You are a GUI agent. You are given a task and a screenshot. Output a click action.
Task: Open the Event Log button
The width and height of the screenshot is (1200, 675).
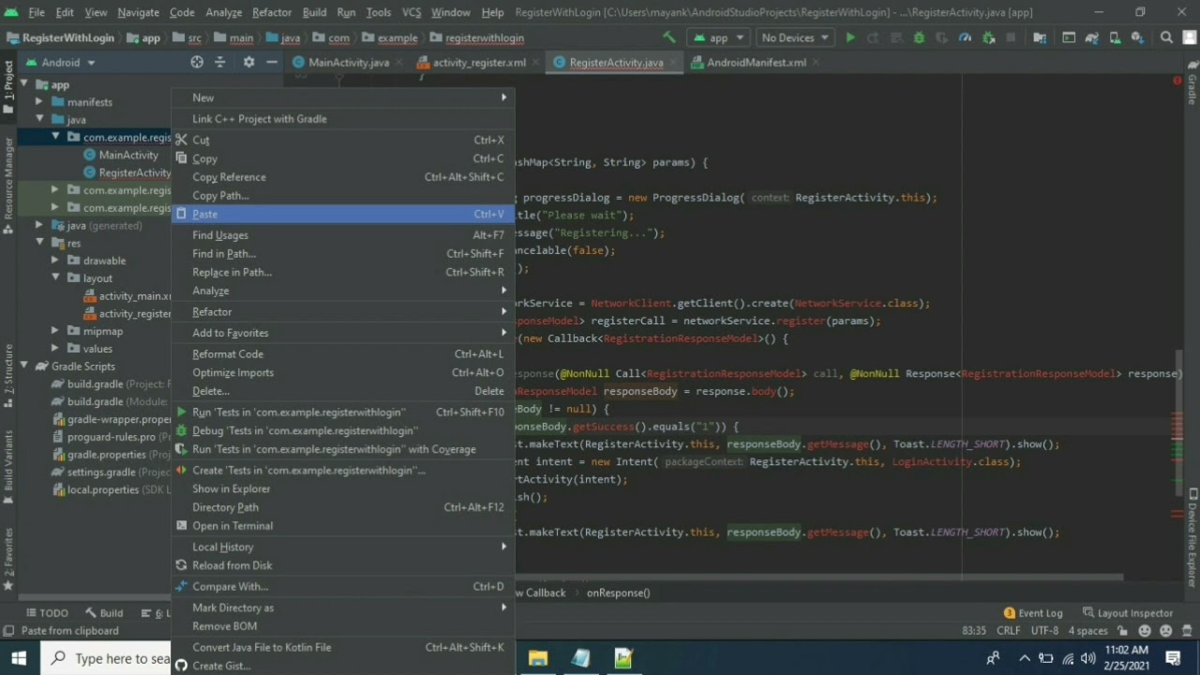pos(1032,613)
